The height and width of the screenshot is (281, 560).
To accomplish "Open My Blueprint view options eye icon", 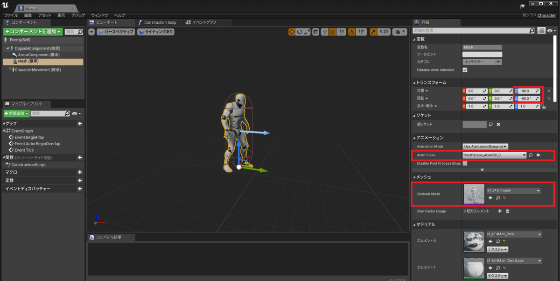I will click(x=76, y=113).
